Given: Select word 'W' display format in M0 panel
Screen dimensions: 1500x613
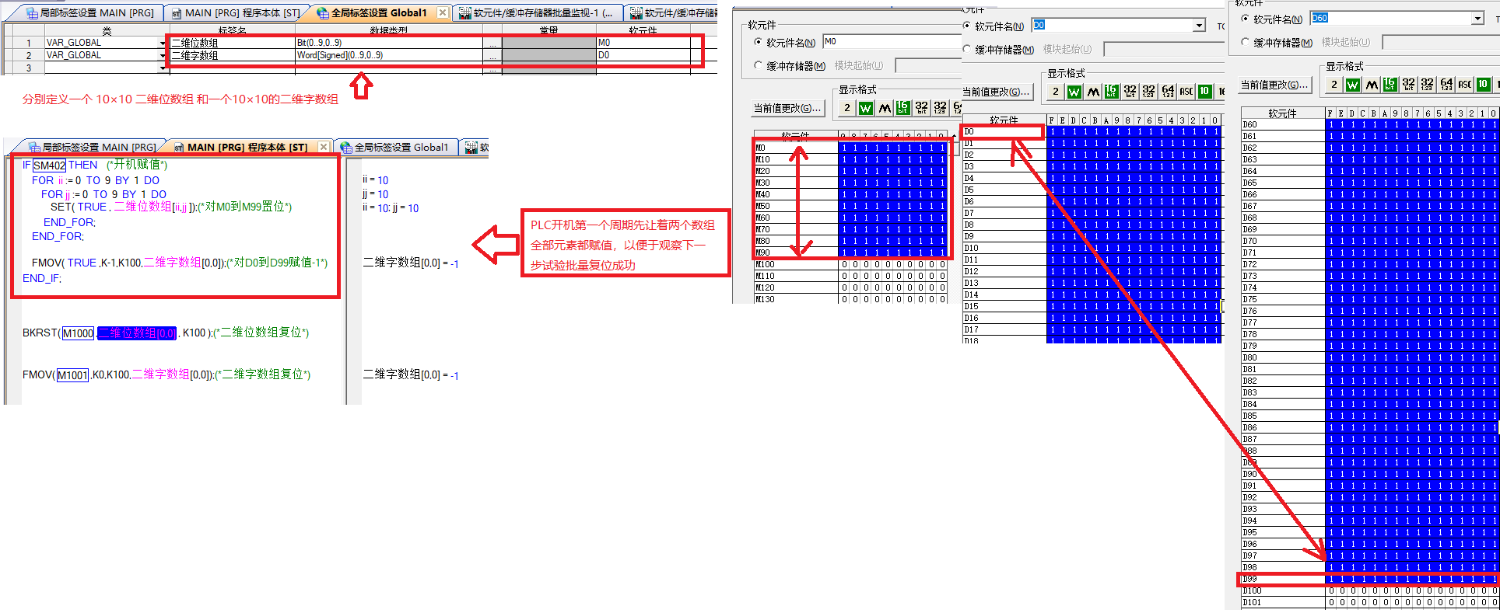Looking at the screenshot, I should 865,108.
